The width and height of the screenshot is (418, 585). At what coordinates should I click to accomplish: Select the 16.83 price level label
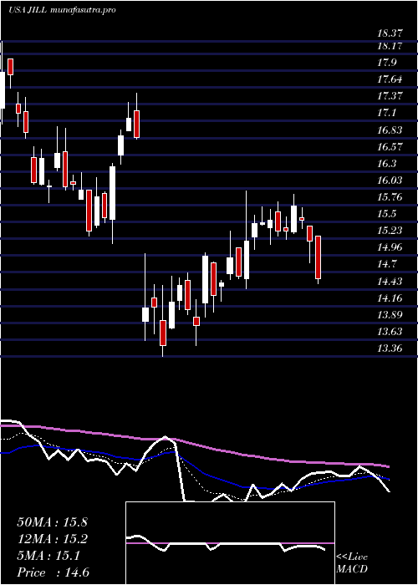[x=390, y=130]
